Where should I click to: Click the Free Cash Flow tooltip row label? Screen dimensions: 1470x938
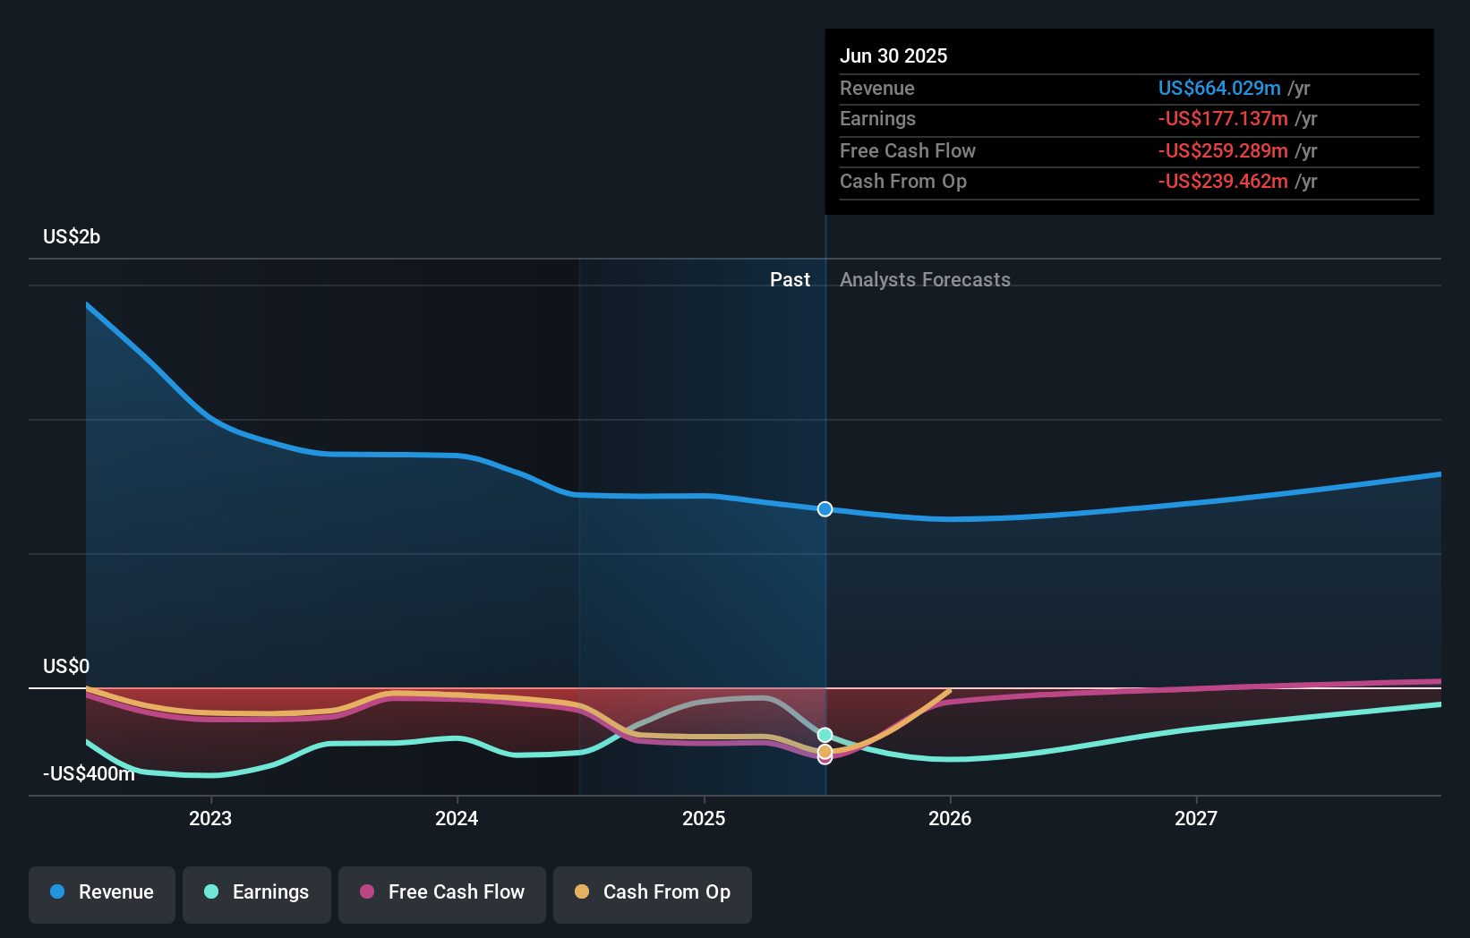(908, 151)
